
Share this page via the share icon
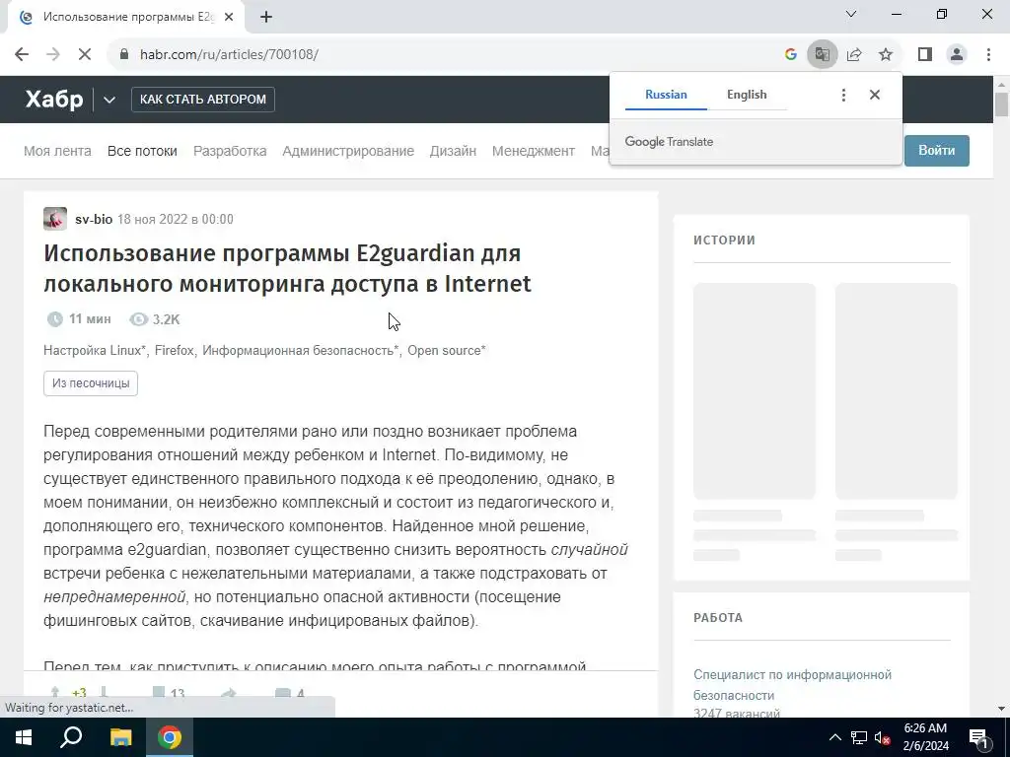[854, 55]
